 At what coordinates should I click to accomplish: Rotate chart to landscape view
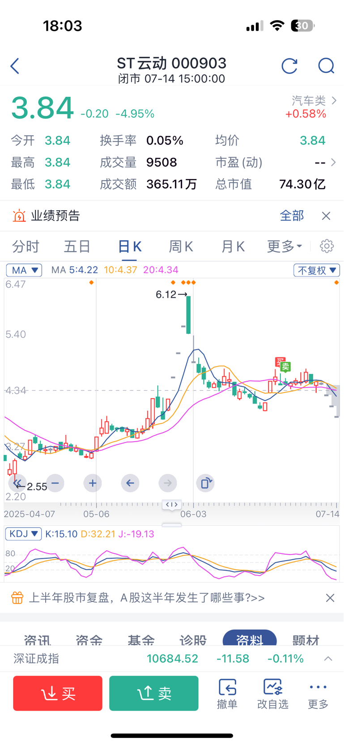205,483
